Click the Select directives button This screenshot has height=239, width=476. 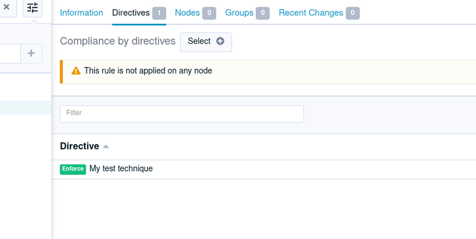click(206, 42)
